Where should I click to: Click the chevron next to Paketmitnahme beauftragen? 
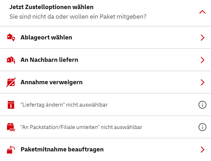[202, 150]
